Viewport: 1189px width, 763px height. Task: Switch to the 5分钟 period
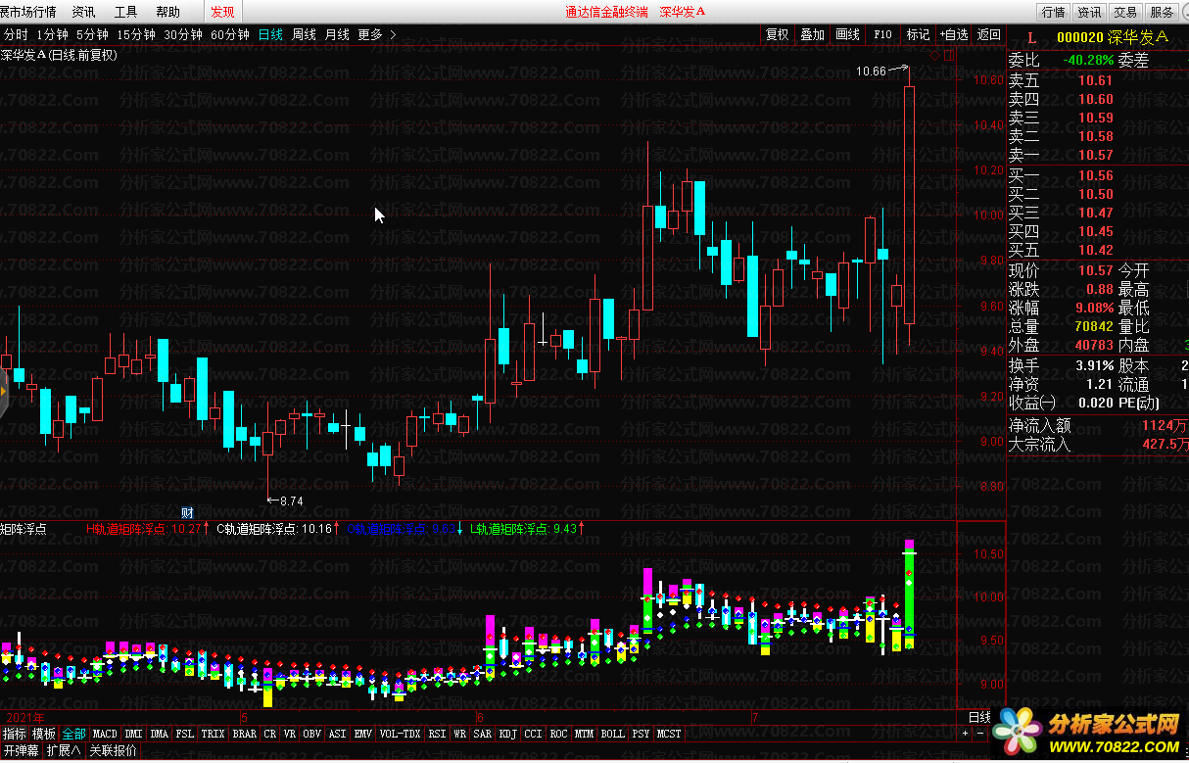click(x=92, y=35)
